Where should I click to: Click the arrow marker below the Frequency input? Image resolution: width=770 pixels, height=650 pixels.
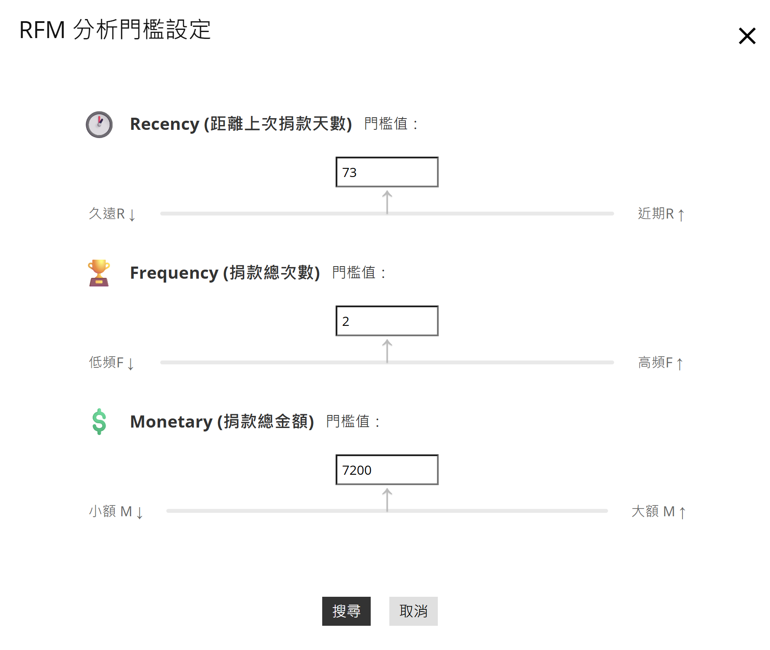tap(387, 351)
